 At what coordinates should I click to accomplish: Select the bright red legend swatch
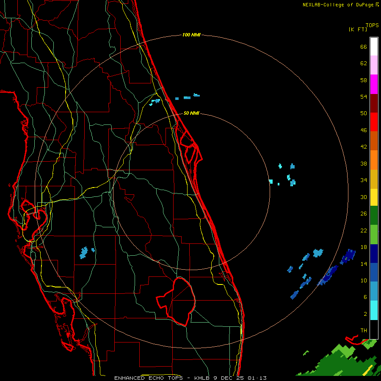[x=374, y=122]
